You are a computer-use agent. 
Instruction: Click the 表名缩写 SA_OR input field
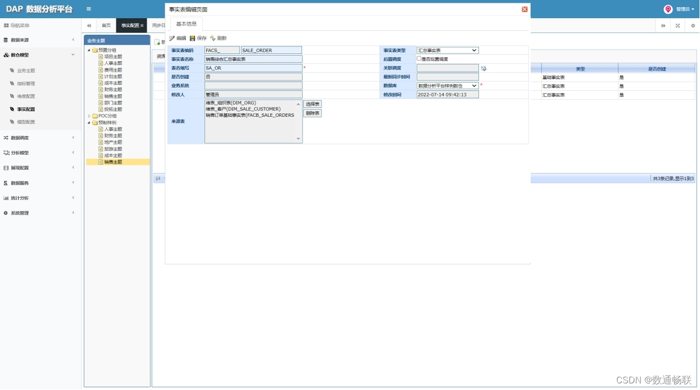click(x=254, y=68)
